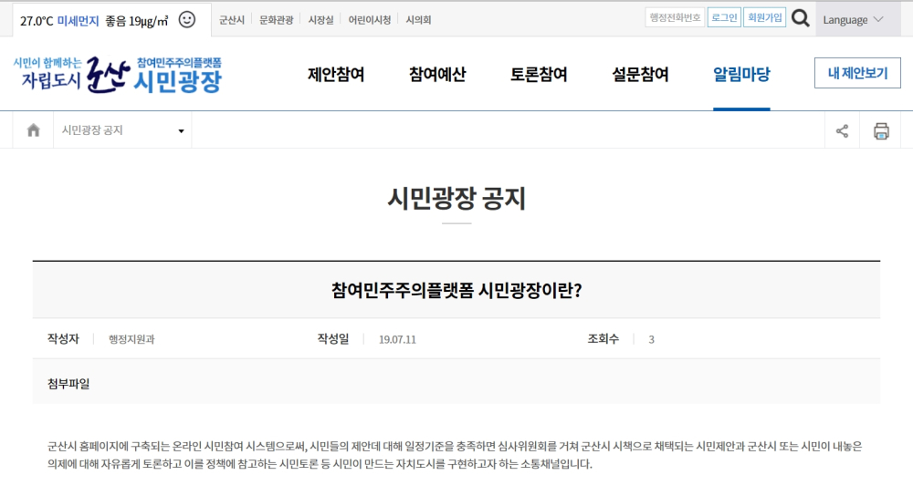Expand the 시민광장 공지 breadcrumb dropdown
This screenshot has width=913, height=496.
[x=122, y=130]
